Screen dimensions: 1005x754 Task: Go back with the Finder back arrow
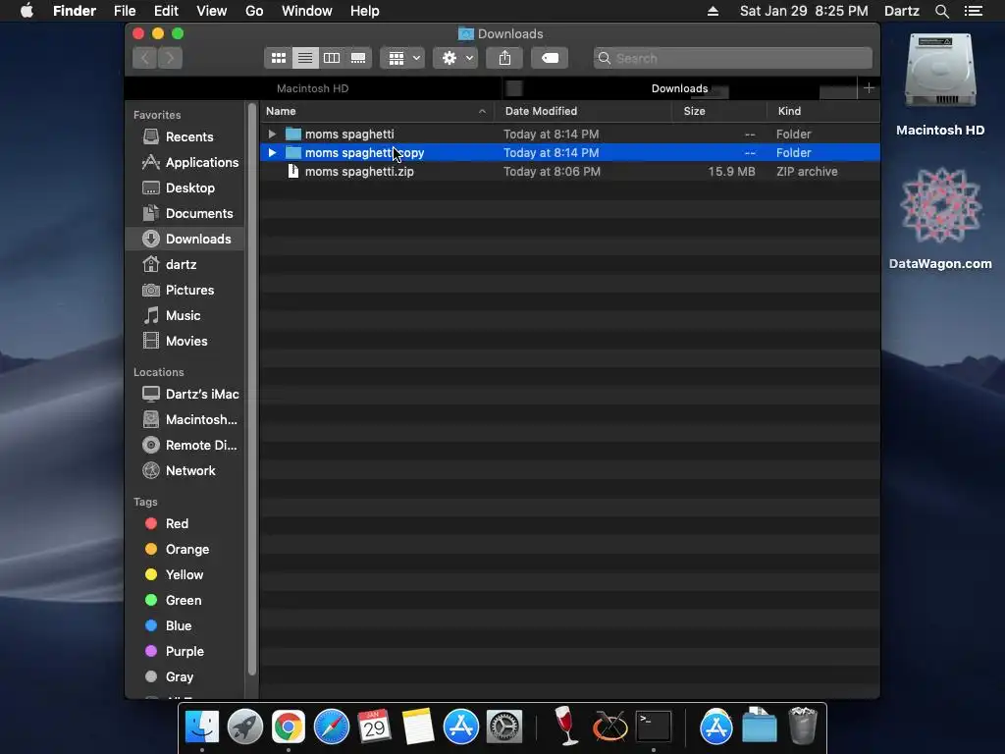tap(145, 58)
